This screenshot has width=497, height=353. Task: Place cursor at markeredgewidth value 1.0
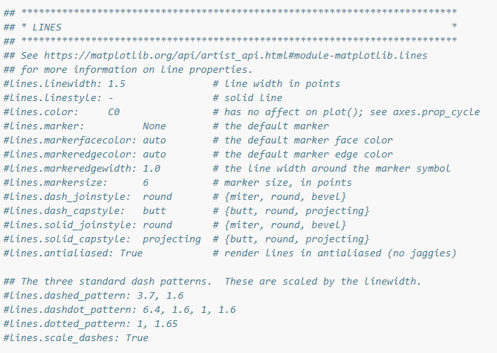pyautogui.click(x=152, y=169)
